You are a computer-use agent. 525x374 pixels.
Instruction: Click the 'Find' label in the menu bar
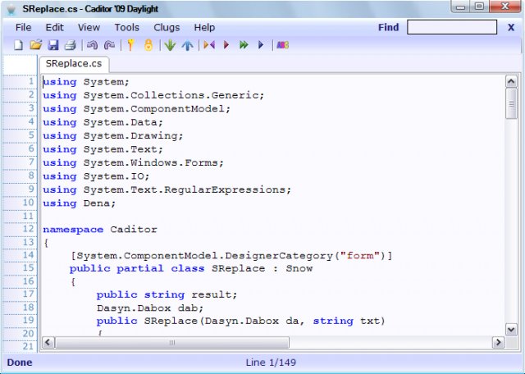[x=388, y=27]
